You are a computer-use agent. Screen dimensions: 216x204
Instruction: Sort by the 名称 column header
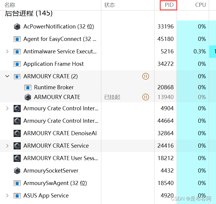click(x=10, y=5)
